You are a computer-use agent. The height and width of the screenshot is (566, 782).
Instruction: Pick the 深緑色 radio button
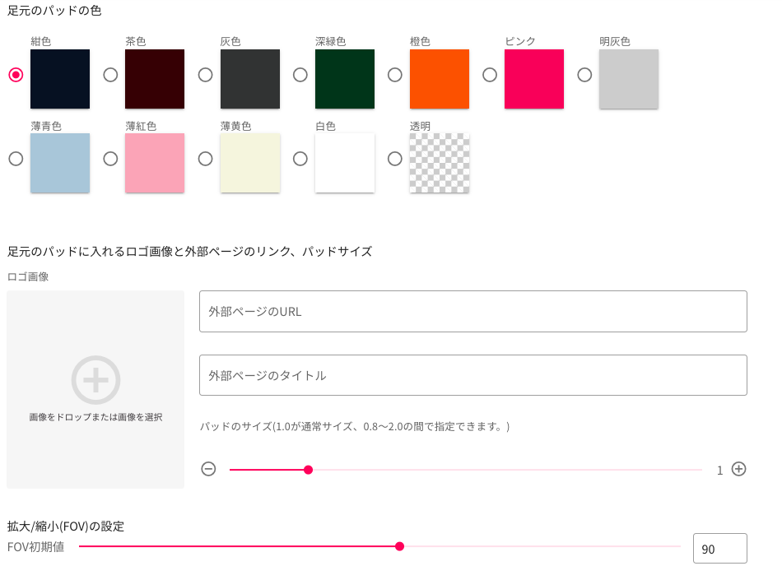[x=300, y=75]
